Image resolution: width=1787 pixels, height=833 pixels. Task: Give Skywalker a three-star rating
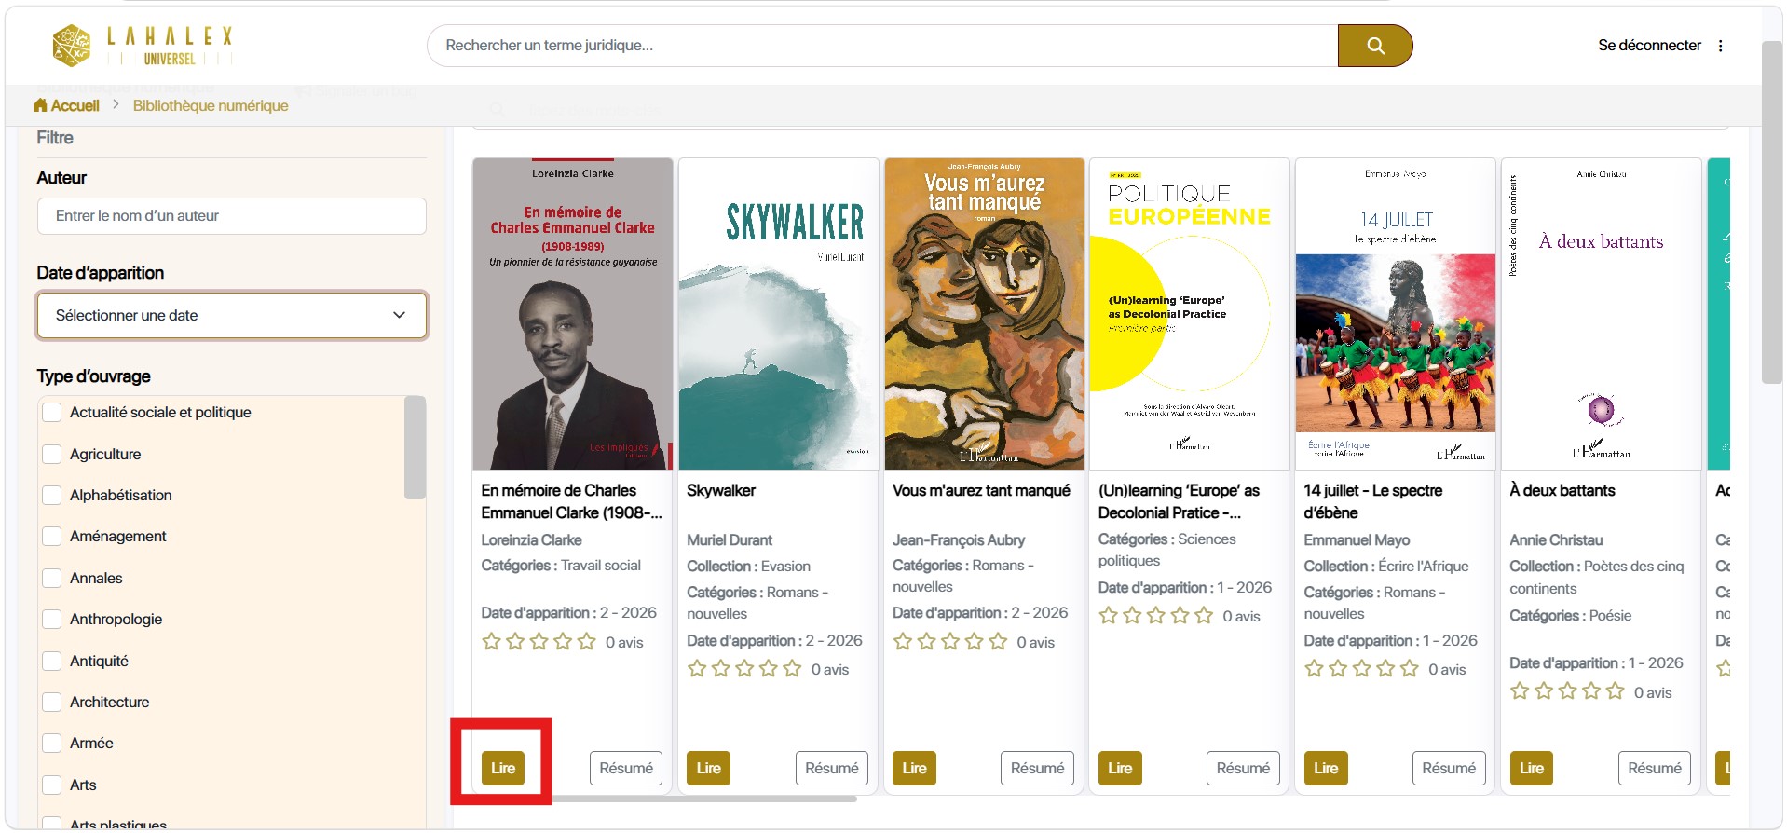(x=744, y=668)
